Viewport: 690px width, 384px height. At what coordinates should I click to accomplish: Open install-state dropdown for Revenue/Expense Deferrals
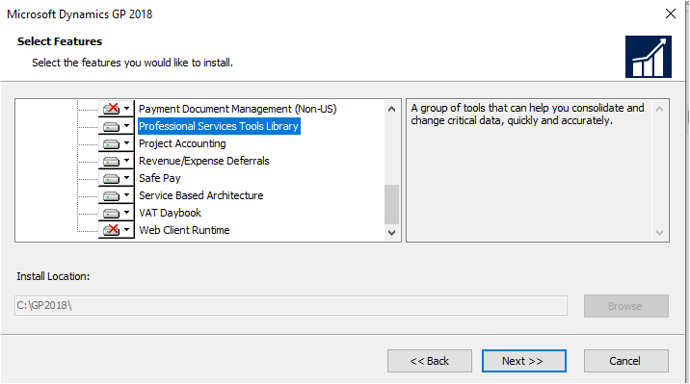pos(117,161)
